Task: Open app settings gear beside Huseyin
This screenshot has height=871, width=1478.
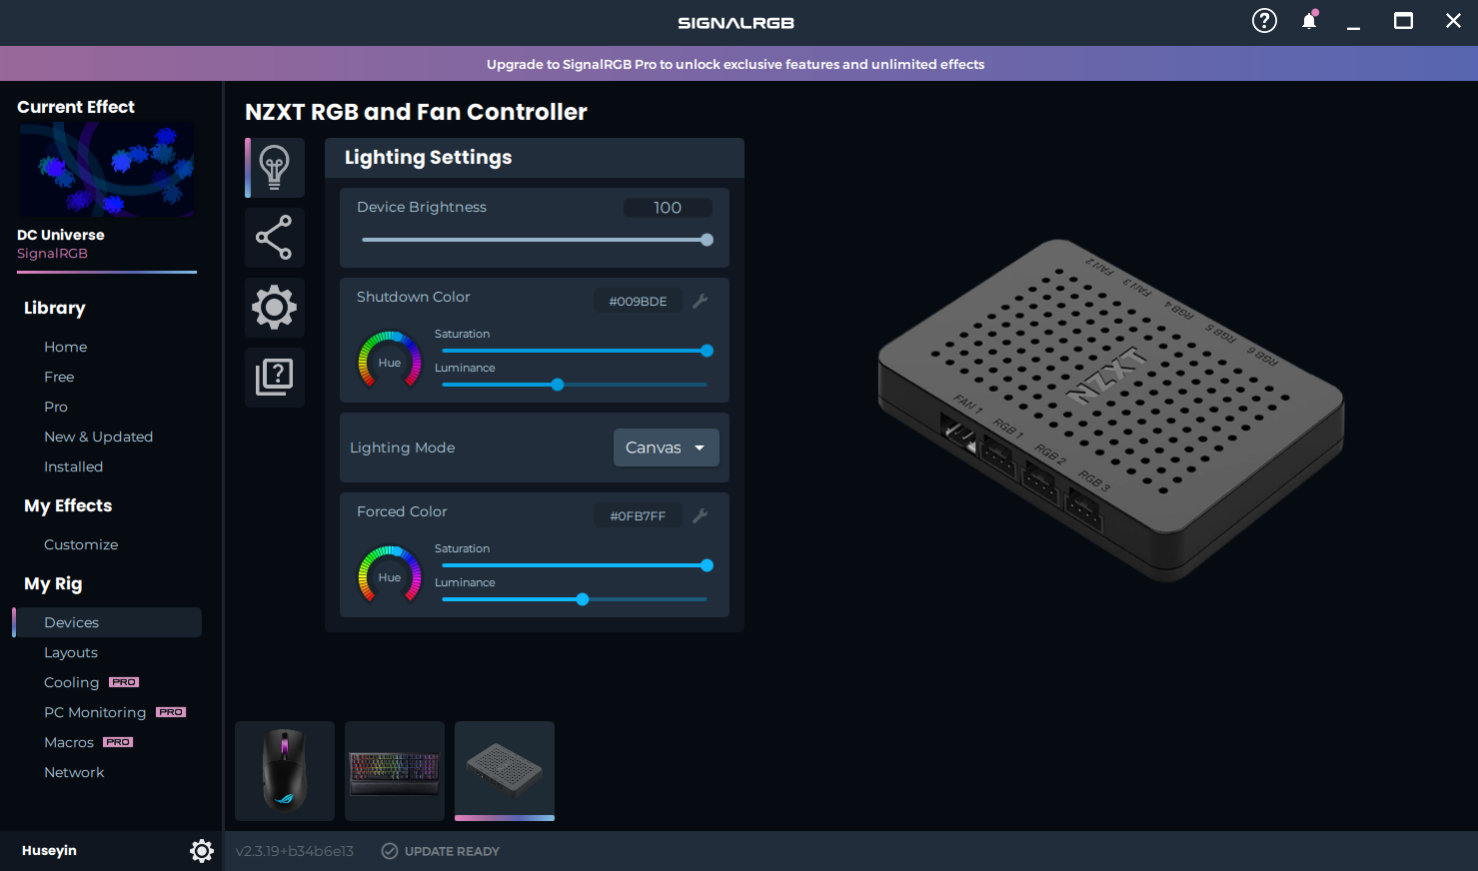Action: [x=202, y=851]
